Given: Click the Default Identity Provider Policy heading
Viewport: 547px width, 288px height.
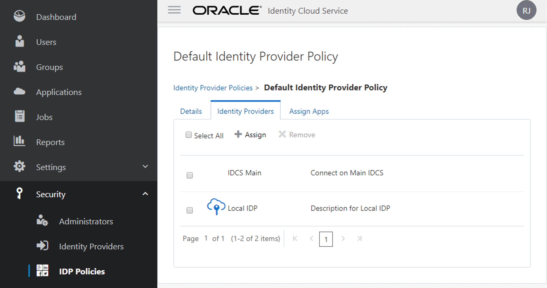Looking at the screenshot, I should [255, 56].
